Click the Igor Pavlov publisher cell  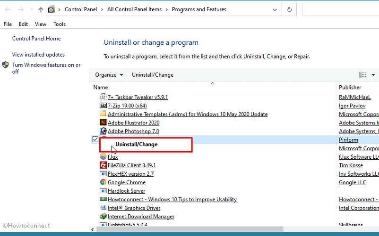[352, 106]
